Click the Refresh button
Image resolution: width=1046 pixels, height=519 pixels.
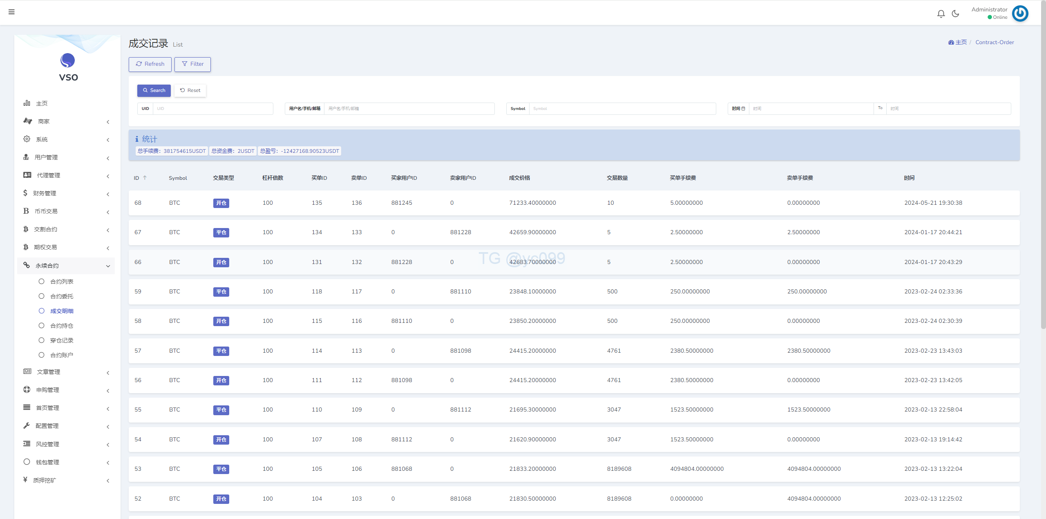click(150, 64)
